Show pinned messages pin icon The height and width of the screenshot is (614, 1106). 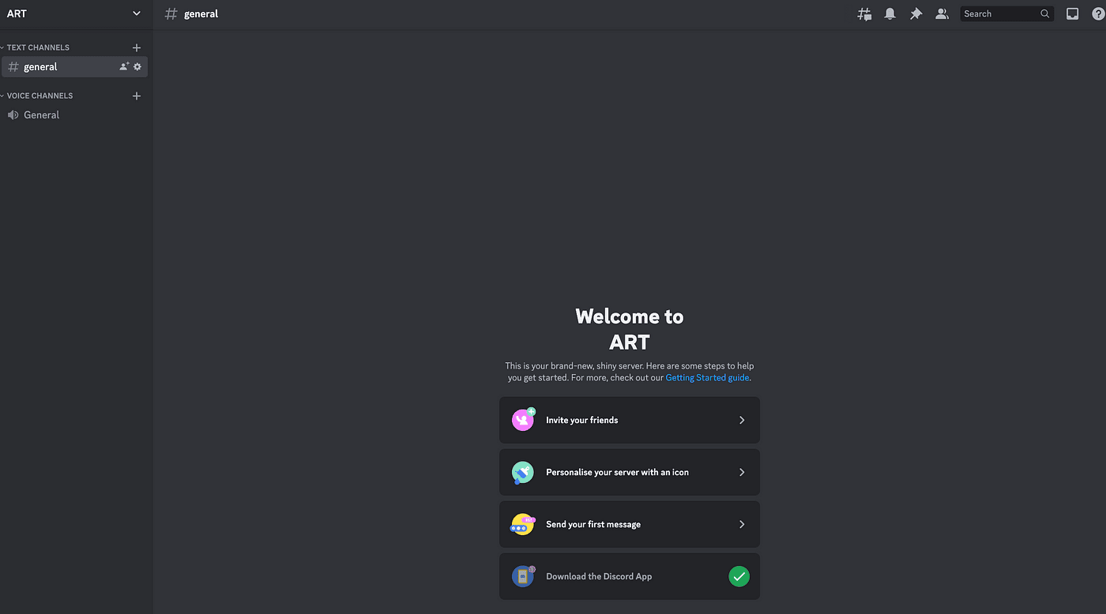tap(916, 13)
